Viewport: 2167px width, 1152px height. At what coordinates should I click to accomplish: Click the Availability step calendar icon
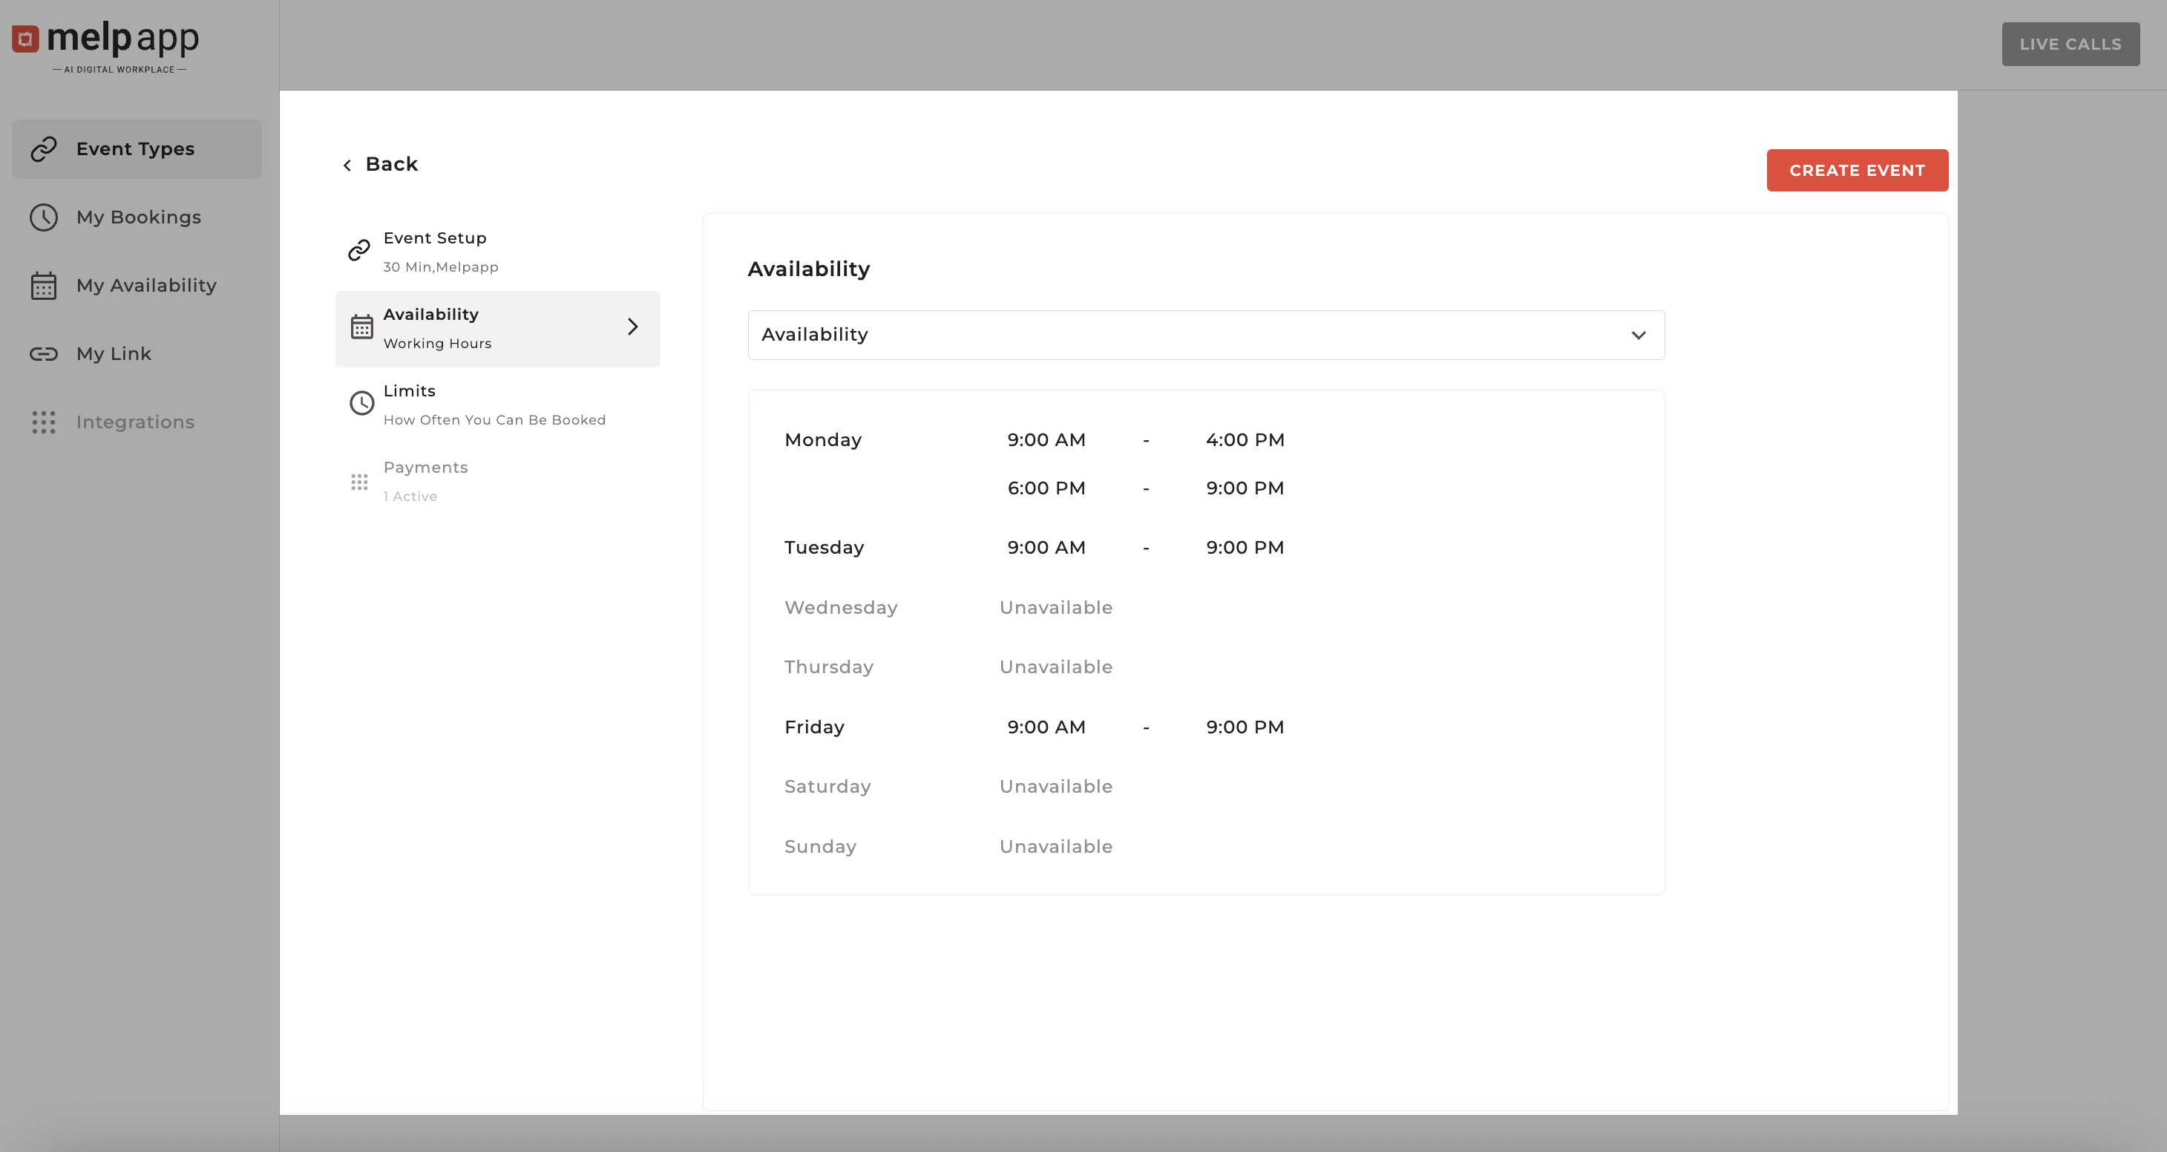click(361, 327)
